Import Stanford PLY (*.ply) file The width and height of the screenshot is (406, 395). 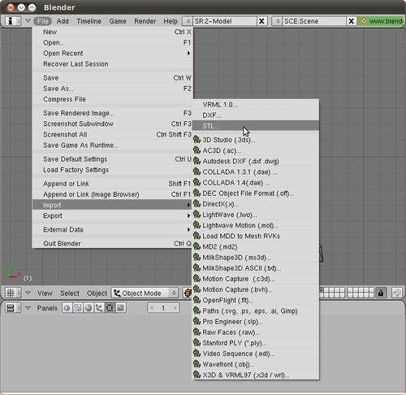tap(256, 343)
